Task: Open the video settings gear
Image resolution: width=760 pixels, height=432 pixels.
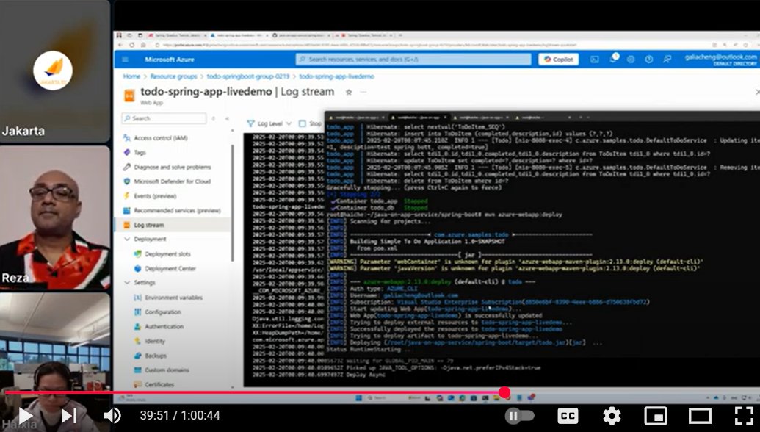Action: (x=612, y=416)
